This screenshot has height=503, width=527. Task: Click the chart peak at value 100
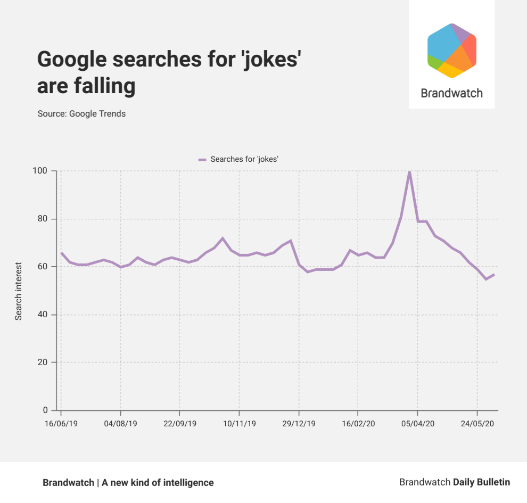(409, 171)
